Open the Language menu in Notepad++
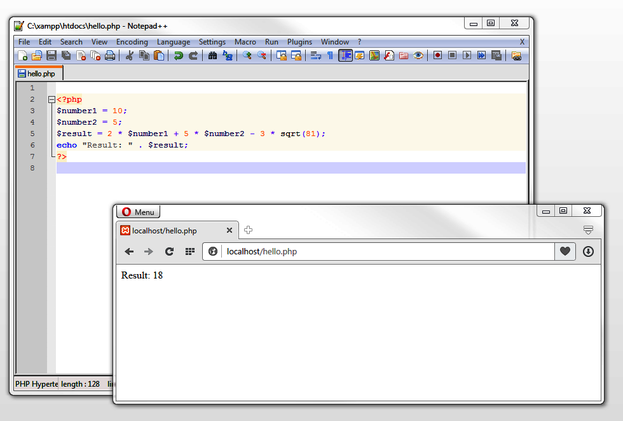 174,41
